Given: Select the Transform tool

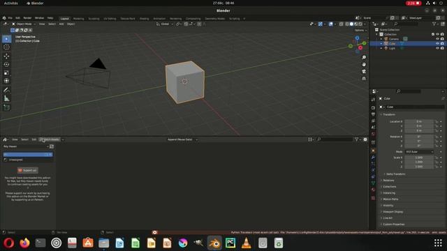Looking at the screenshot, I should pos(6,81).
